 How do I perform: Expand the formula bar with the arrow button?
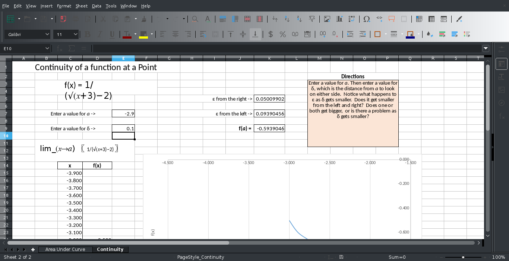(486, 48)
